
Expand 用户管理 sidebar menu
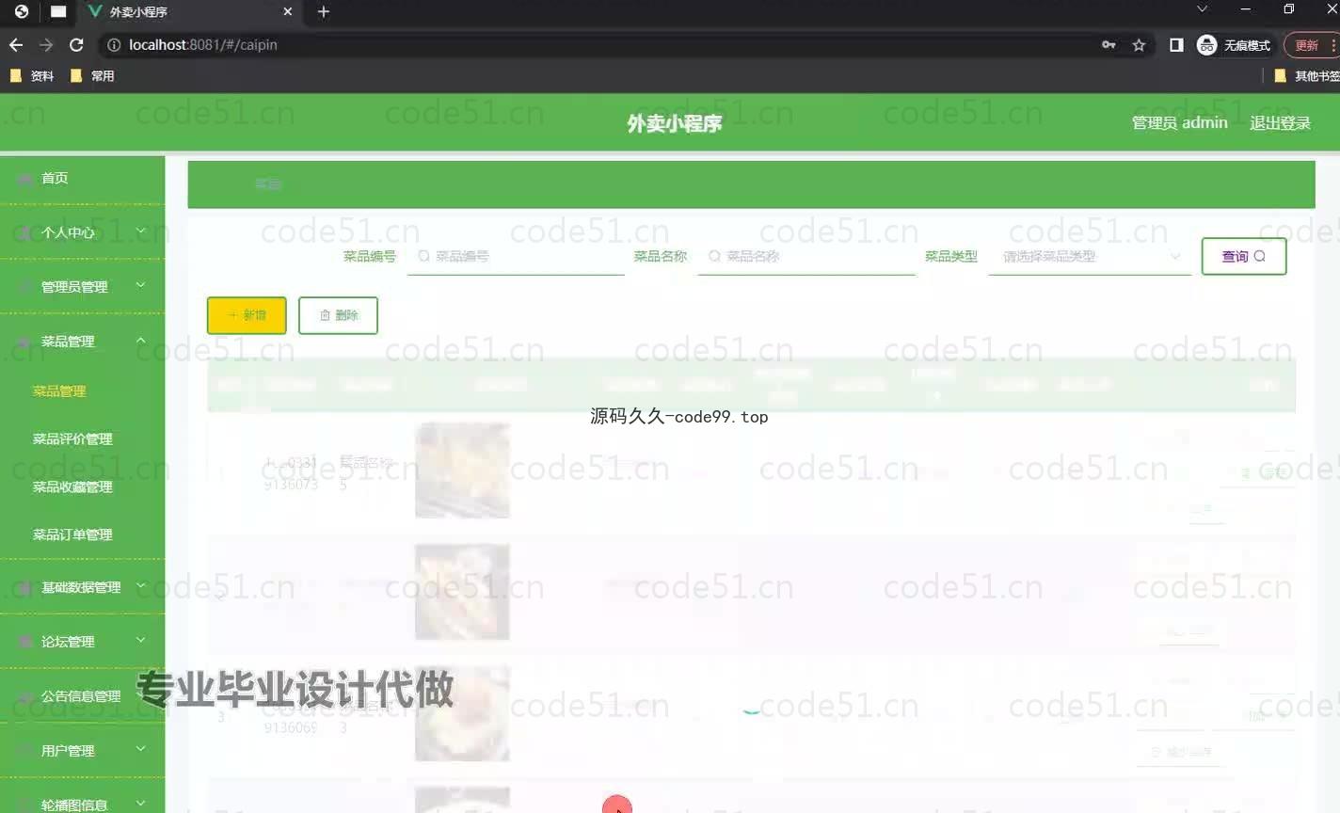[x=83, y=751]
